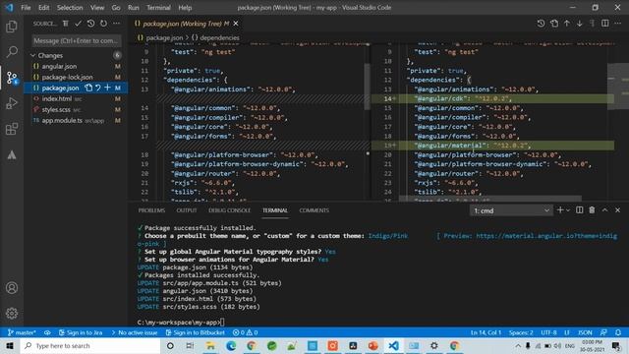
Task: Change indentation via Spaces: 2
Action: pyautogui.click(x=521, y=332)
